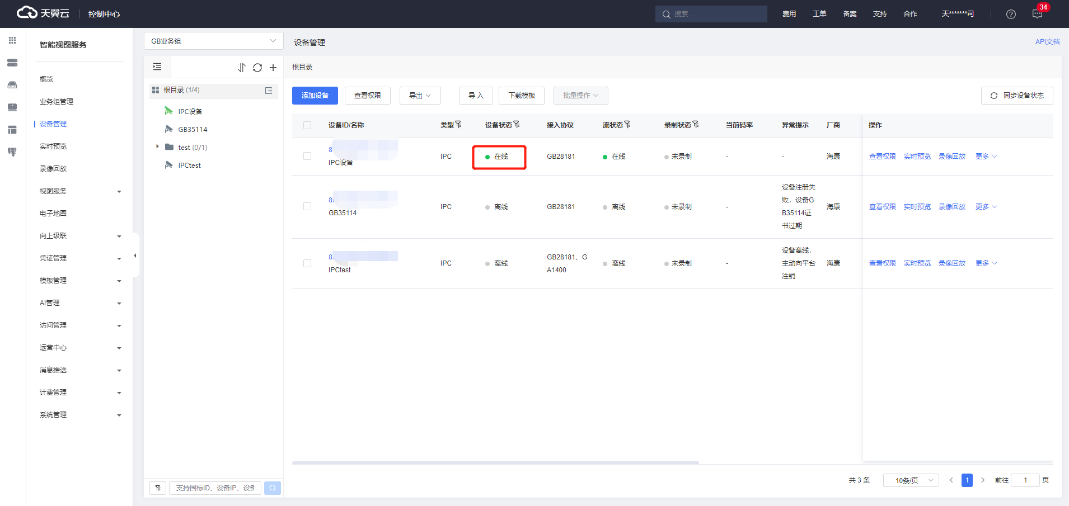Click the 导入 button
Viewport: 1069px width, 506px height.
[476, 96]
